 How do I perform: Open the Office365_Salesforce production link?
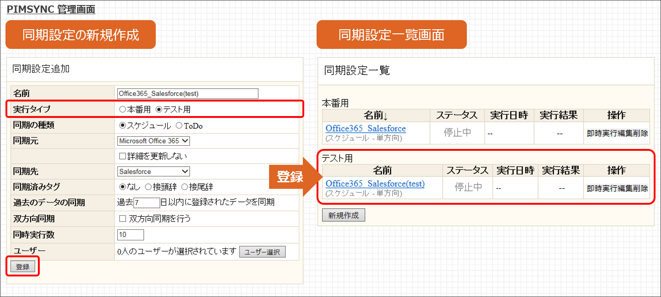pyautogui.click(x=365, y=128)
